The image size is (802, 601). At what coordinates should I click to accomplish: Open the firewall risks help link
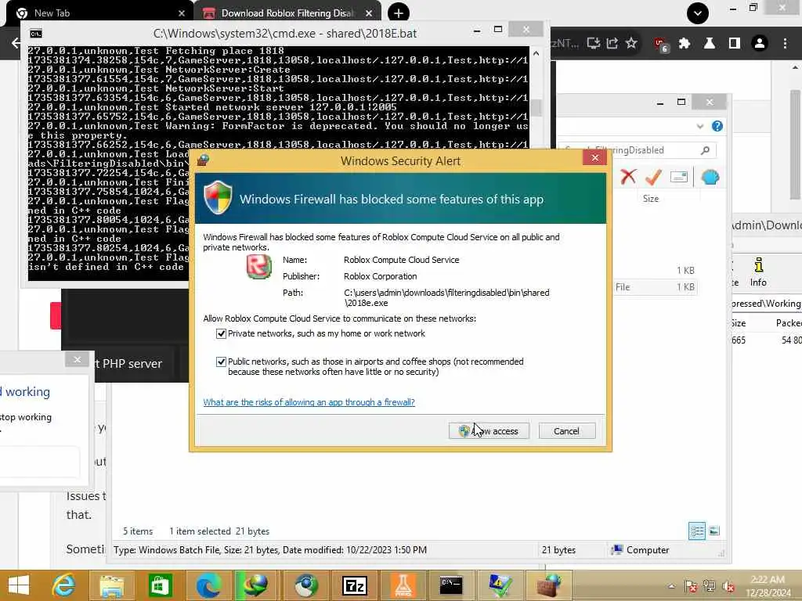(309, 402)
